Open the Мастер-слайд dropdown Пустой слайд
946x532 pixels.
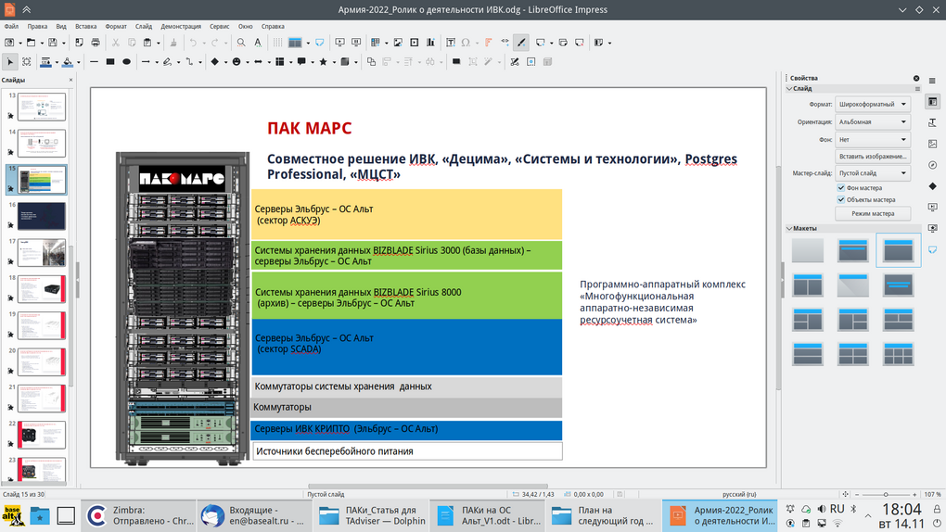point(873,173)
